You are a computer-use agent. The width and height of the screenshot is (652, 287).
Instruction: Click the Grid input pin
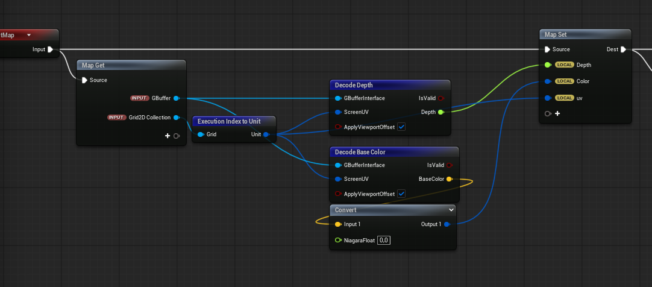[x=200, y=134]
